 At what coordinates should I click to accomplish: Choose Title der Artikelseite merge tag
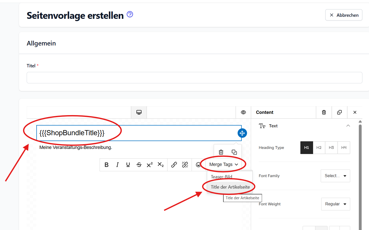[x=230, y=187]
